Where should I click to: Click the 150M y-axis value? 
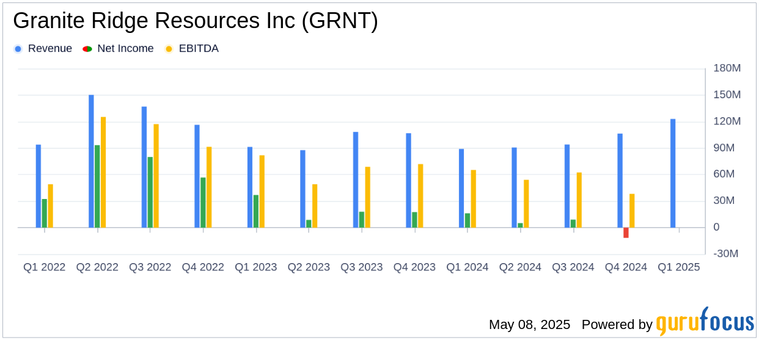coord(727,95)
